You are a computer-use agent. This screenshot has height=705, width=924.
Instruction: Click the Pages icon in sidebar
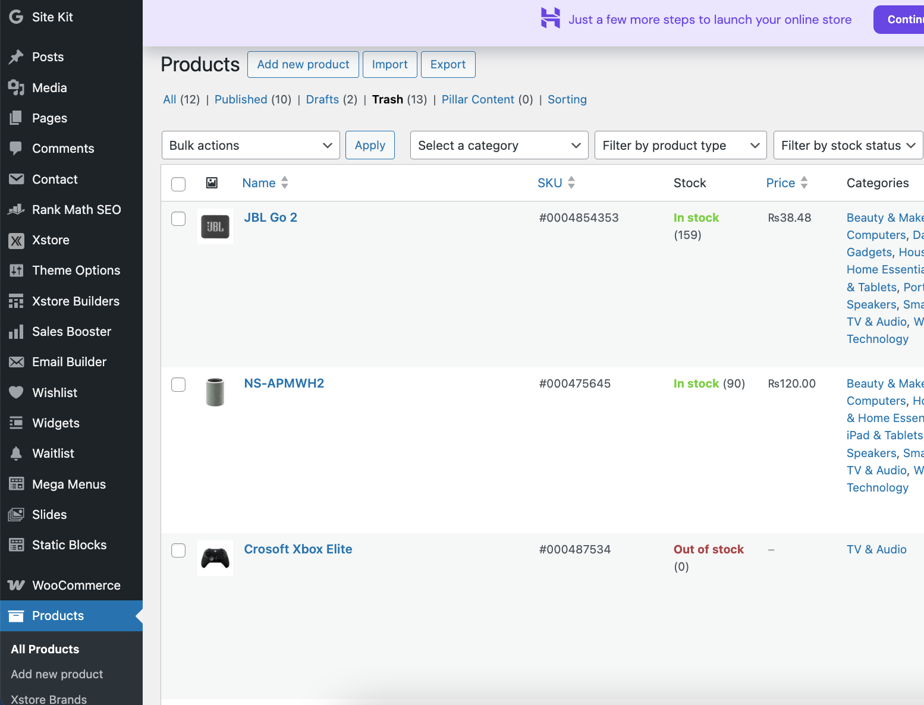16,118
